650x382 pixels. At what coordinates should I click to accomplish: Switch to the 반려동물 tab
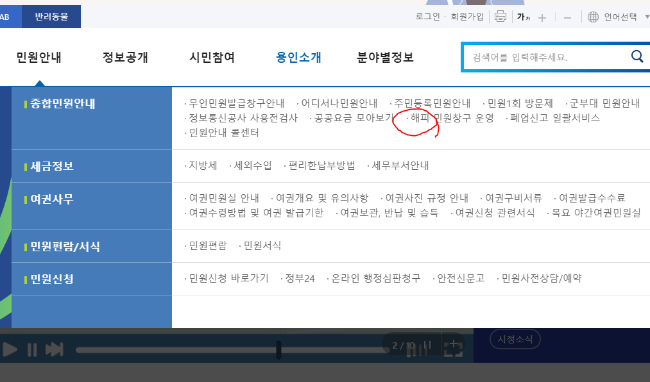[51, 17]
